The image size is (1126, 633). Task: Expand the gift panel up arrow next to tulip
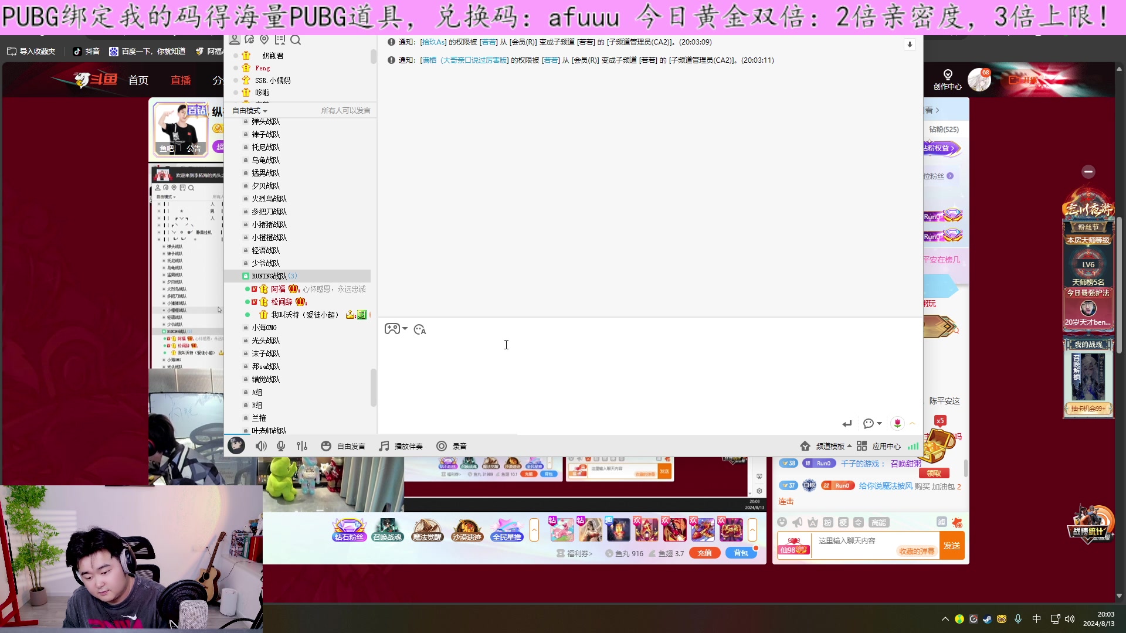click(x=913, y=423)
